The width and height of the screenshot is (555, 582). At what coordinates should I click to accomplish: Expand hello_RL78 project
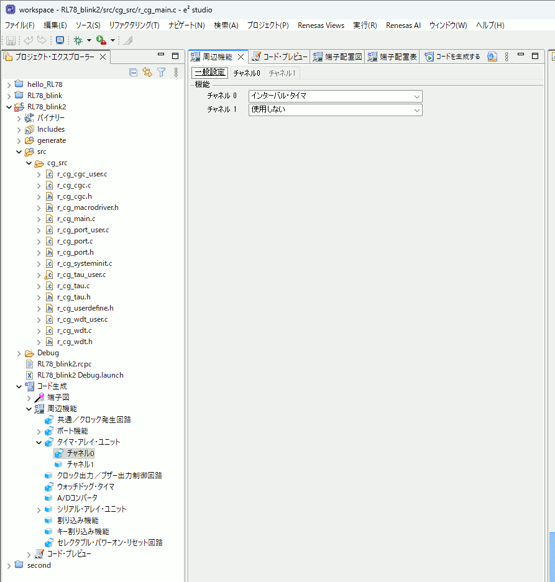pyautogui.click(x=9, y=85)
